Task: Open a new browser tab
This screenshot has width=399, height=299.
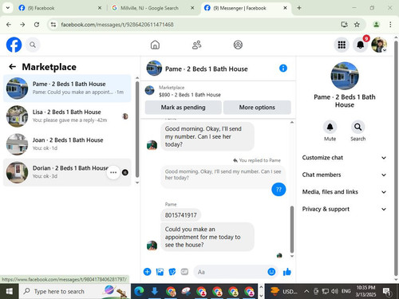Action: point(299,8)
